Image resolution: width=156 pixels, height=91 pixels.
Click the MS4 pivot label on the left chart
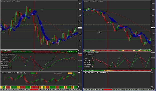coord(41,25)
